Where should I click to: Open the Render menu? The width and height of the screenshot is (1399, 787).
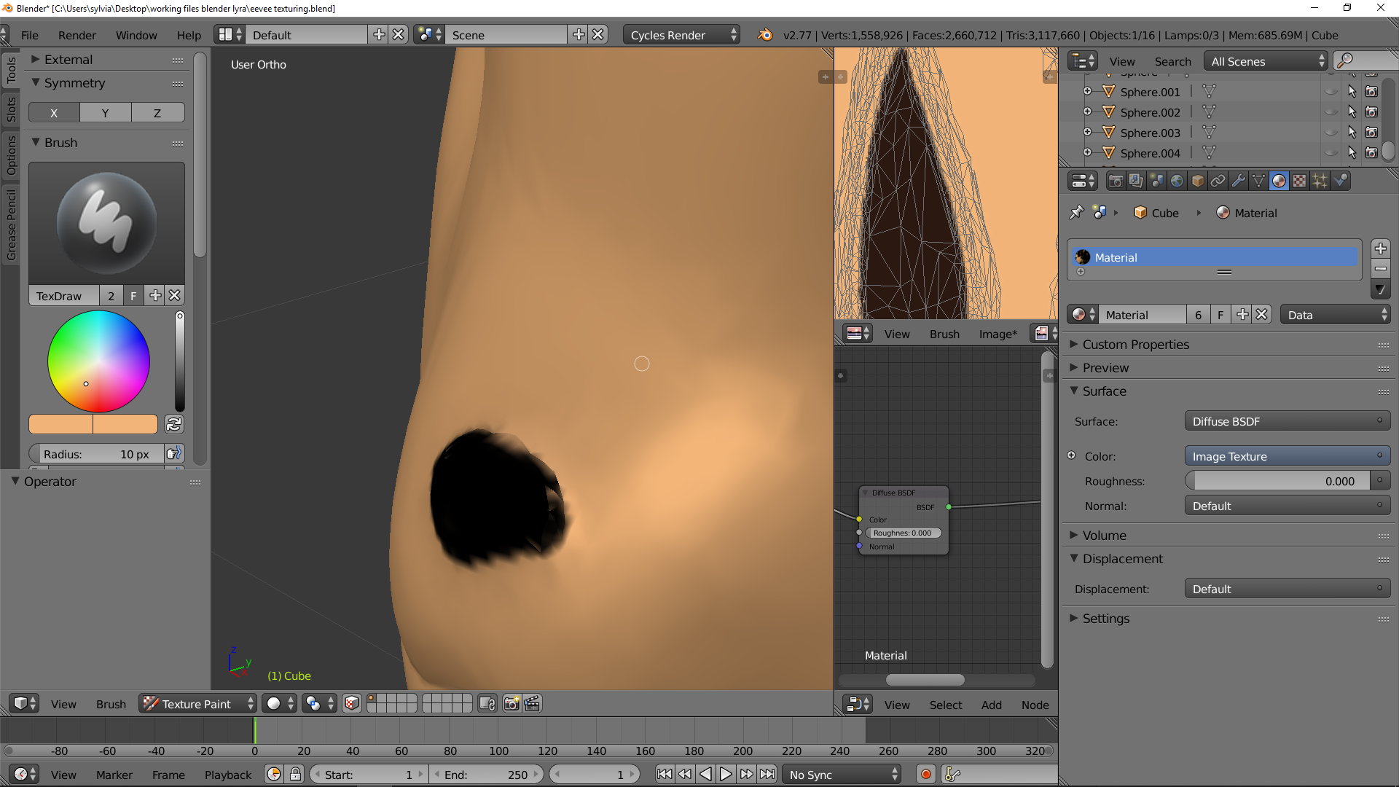pos(77,35)
